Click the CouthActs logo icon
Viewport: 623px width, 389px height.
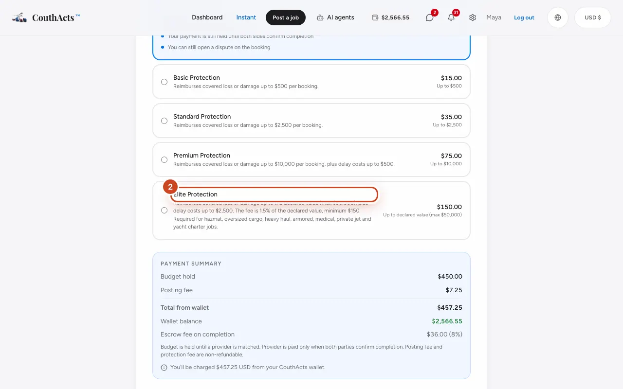pos(19,18)
